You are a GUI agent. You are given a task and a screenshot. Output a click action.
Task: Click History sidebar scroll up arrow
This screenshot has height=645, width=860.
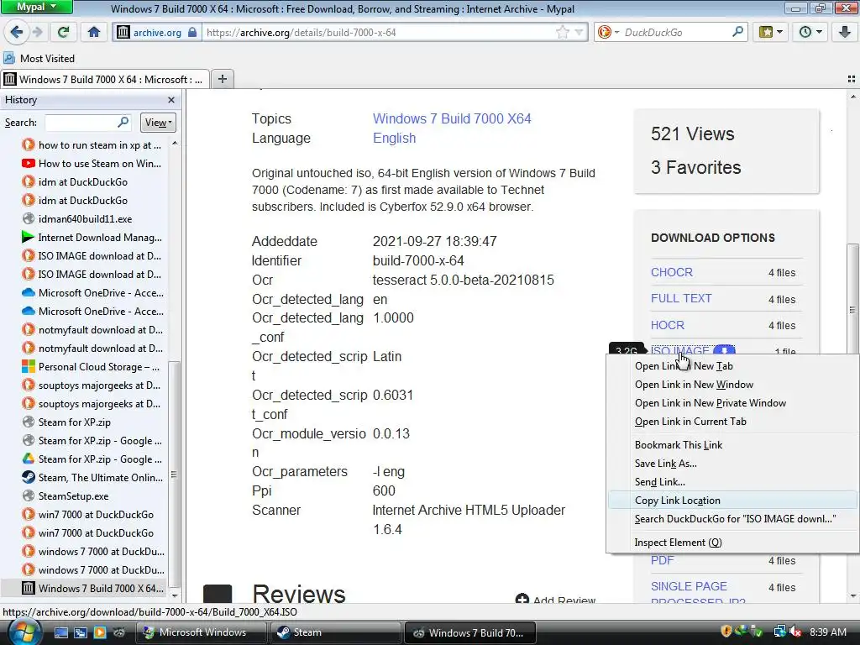[175, 143]
